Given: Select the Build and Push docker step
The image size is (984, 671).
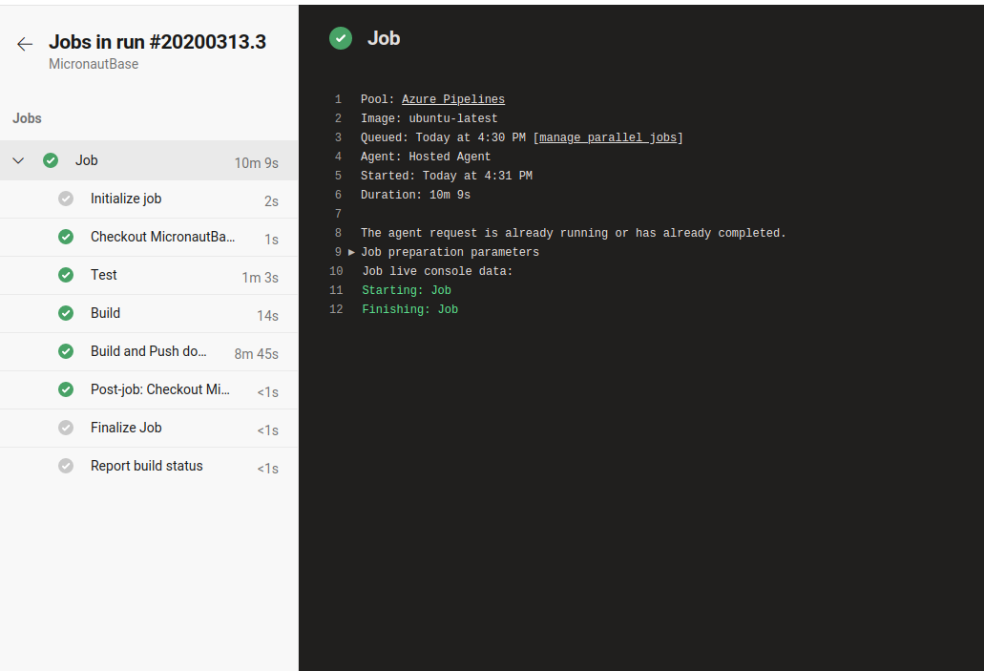Looking at the screenshot, I should click(149, 351).
